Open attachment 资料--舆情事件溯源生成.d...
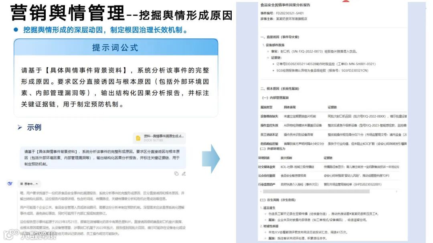Viewport: 433px width, 243px height. pos(160,138)
